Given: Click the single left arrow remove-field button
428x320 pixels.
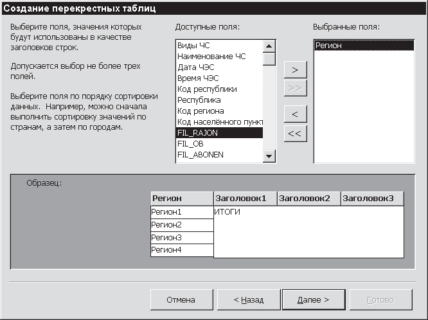Looking at the screenshot, I should (295, 114).
